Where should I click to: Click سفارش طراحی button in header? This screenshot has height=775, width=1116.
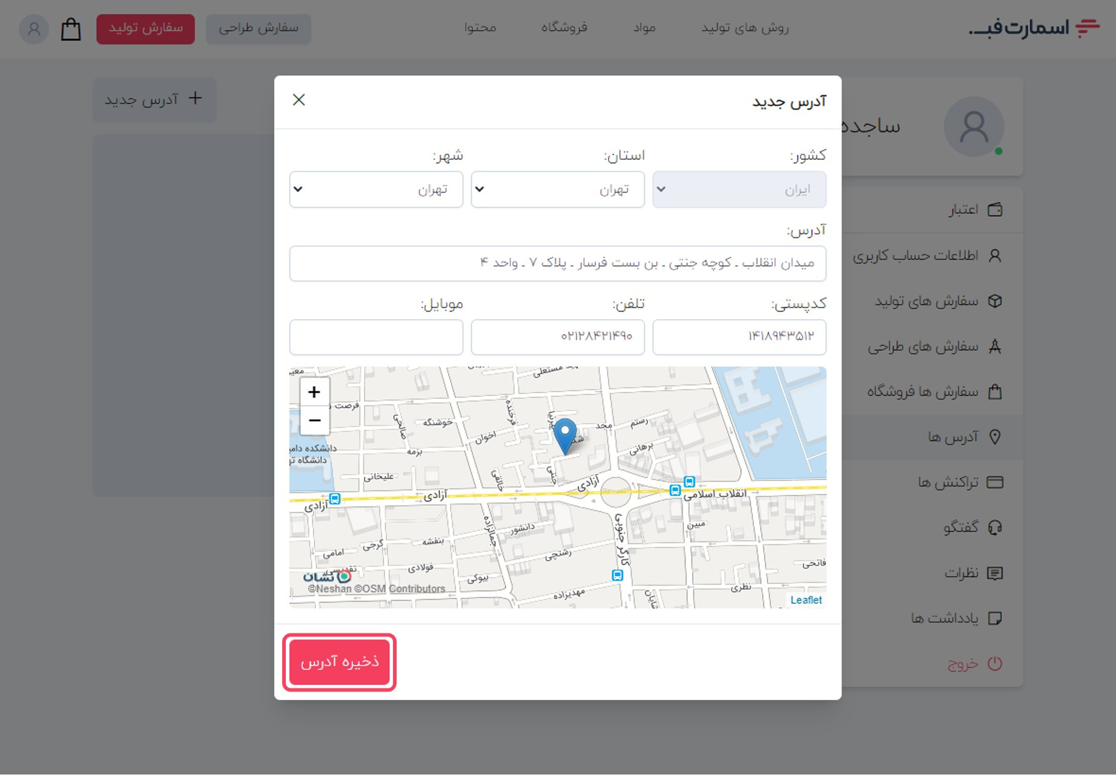coord(259,29)
